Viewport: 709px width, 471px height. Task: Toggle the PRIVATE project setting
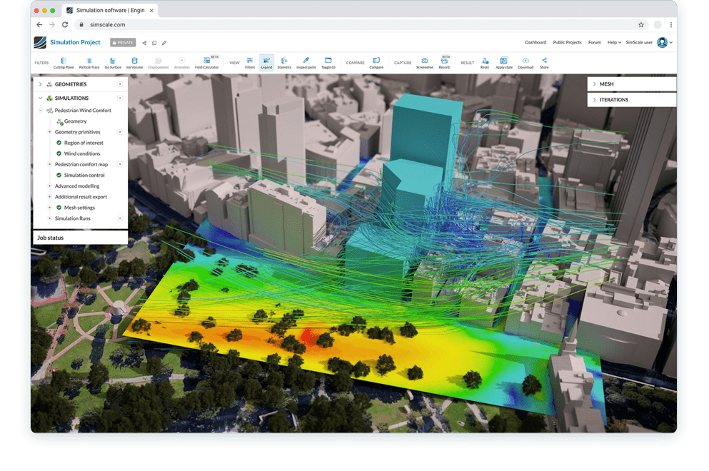click(x=122, y=42)
